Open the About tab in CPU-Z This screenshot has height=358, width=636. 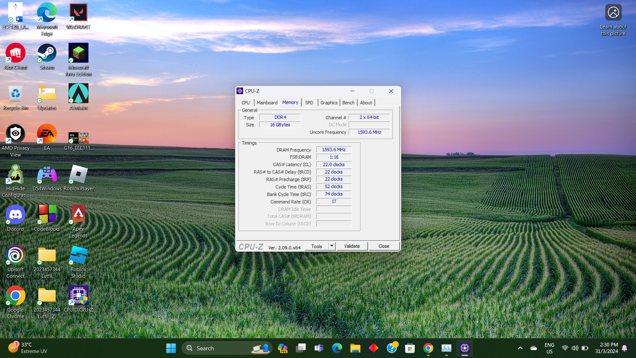366,103
